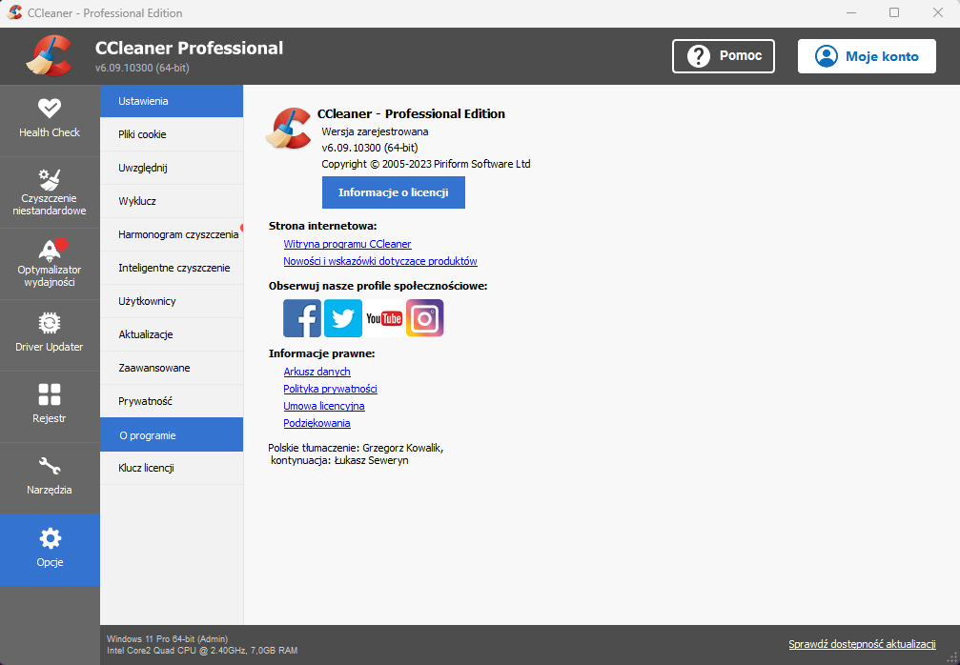Open Optymalizator wydajności section
The width and height of the screenshot is (960, 665).
click(50, 264)
